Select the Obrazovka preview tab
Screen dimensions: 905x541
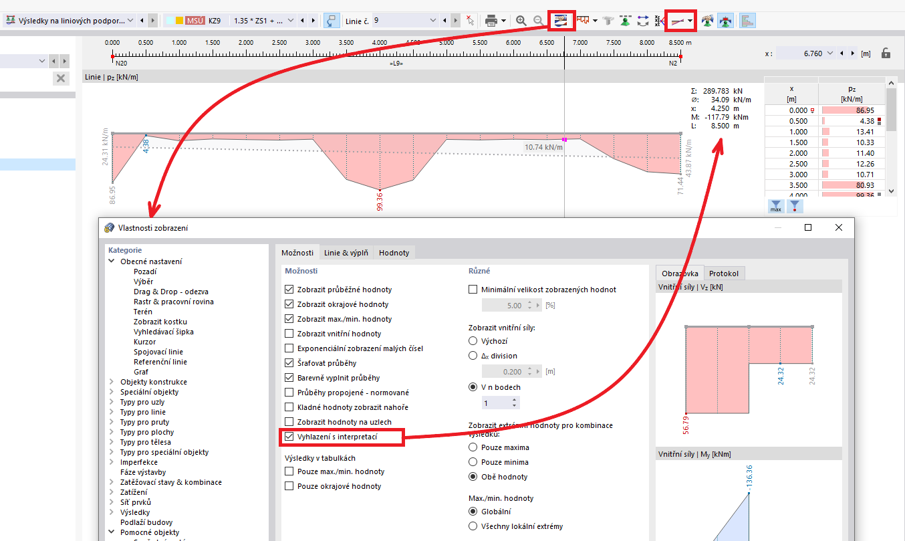[x=680, y=273]
